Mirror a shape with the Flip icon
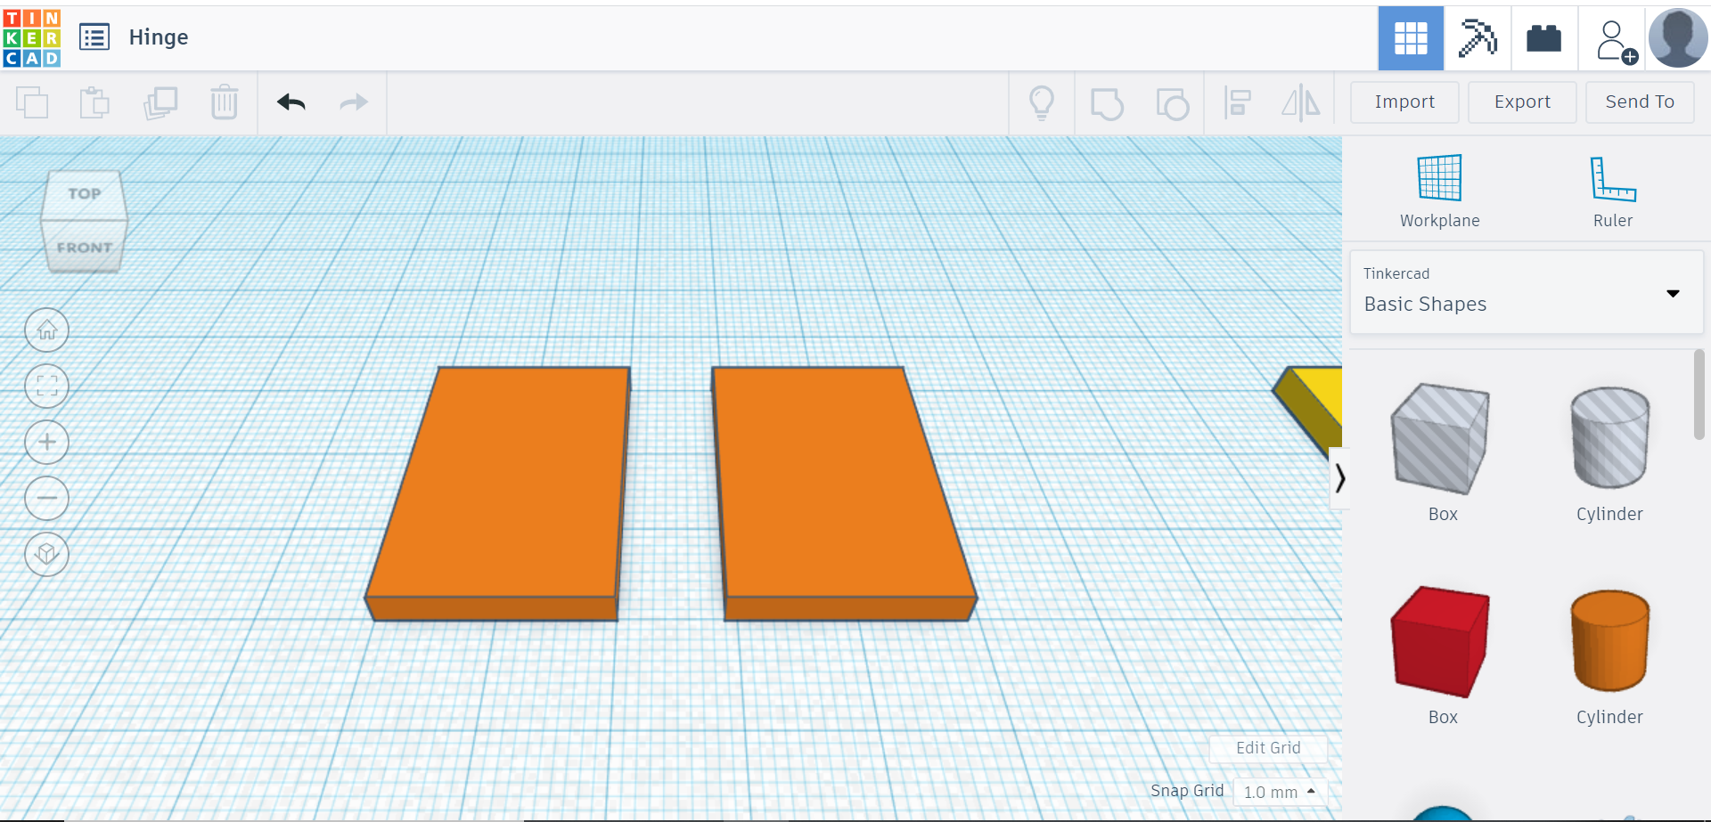The height and width of the screenshot is (822, 1711). [x=1300, y=102]
